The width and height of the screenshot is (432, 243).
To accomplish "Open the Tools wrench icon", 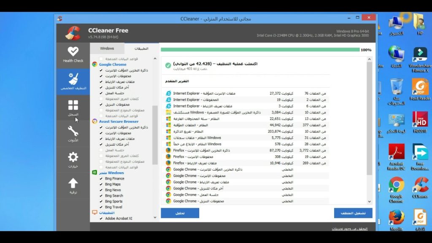I will [x=73, y=131].
